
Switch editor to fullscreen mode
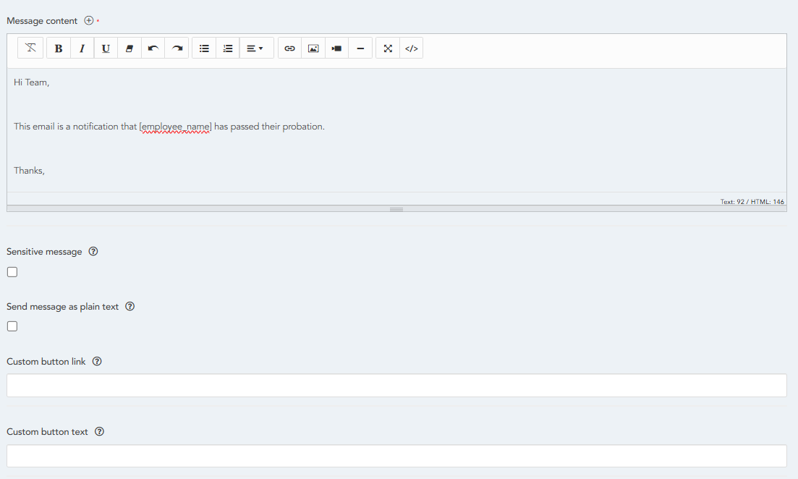point(388,48)
